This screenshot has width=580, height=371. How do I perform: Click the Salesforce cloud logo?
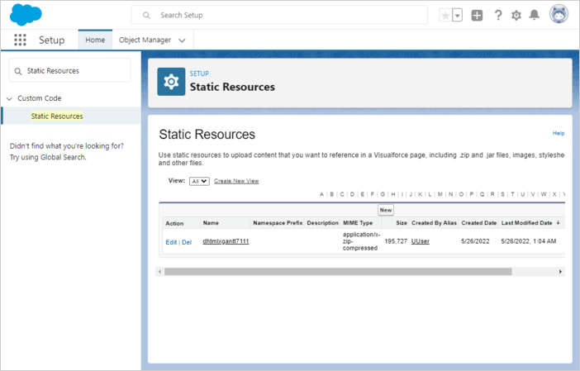27,15
